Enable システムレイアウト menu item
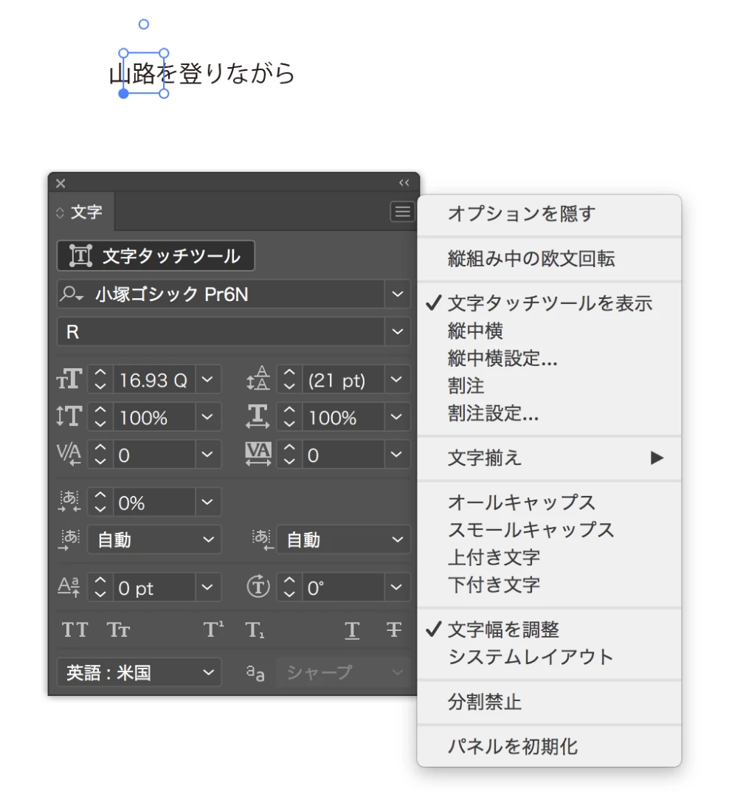 click(x=549, y=657)
